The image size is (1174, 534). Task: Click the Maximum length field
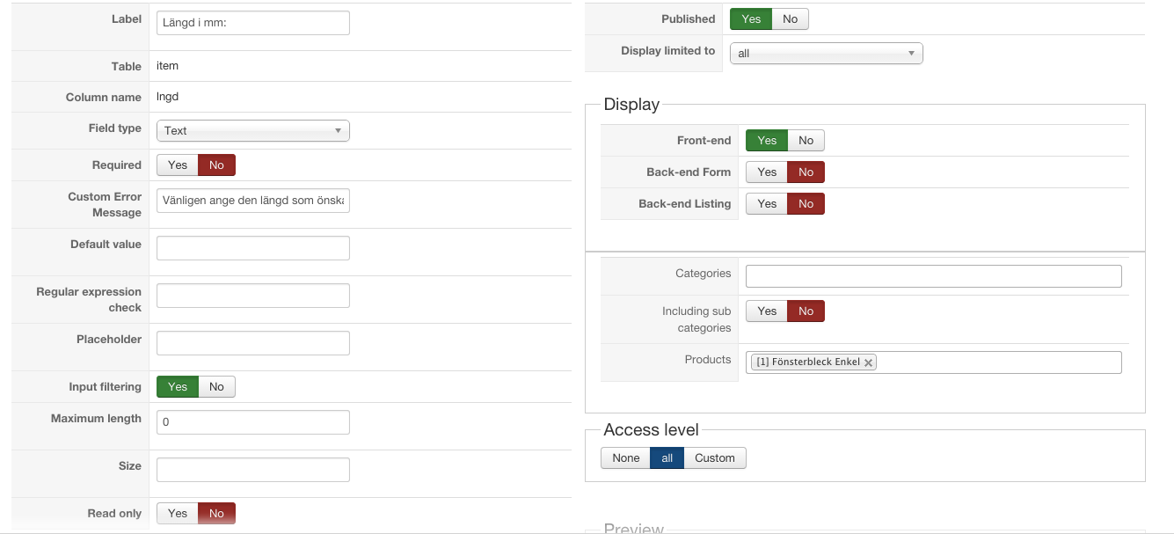252,422
